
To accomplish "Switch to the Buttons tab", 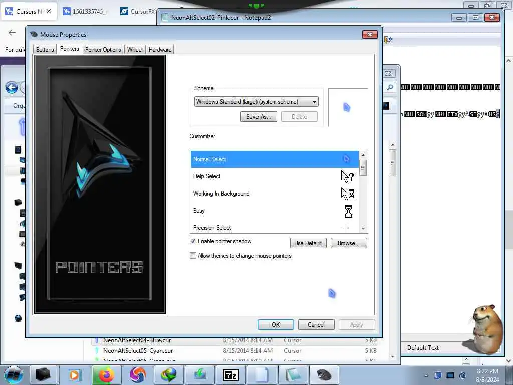I will click(x=45, y=50).
